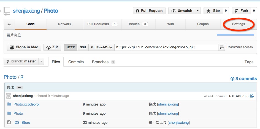View the 3 commits history
This screenshot has width=260, height=129.
point(244,78)
